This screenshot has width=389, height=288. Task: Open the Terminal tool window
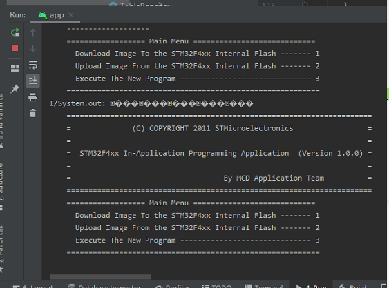coord(264,286)
